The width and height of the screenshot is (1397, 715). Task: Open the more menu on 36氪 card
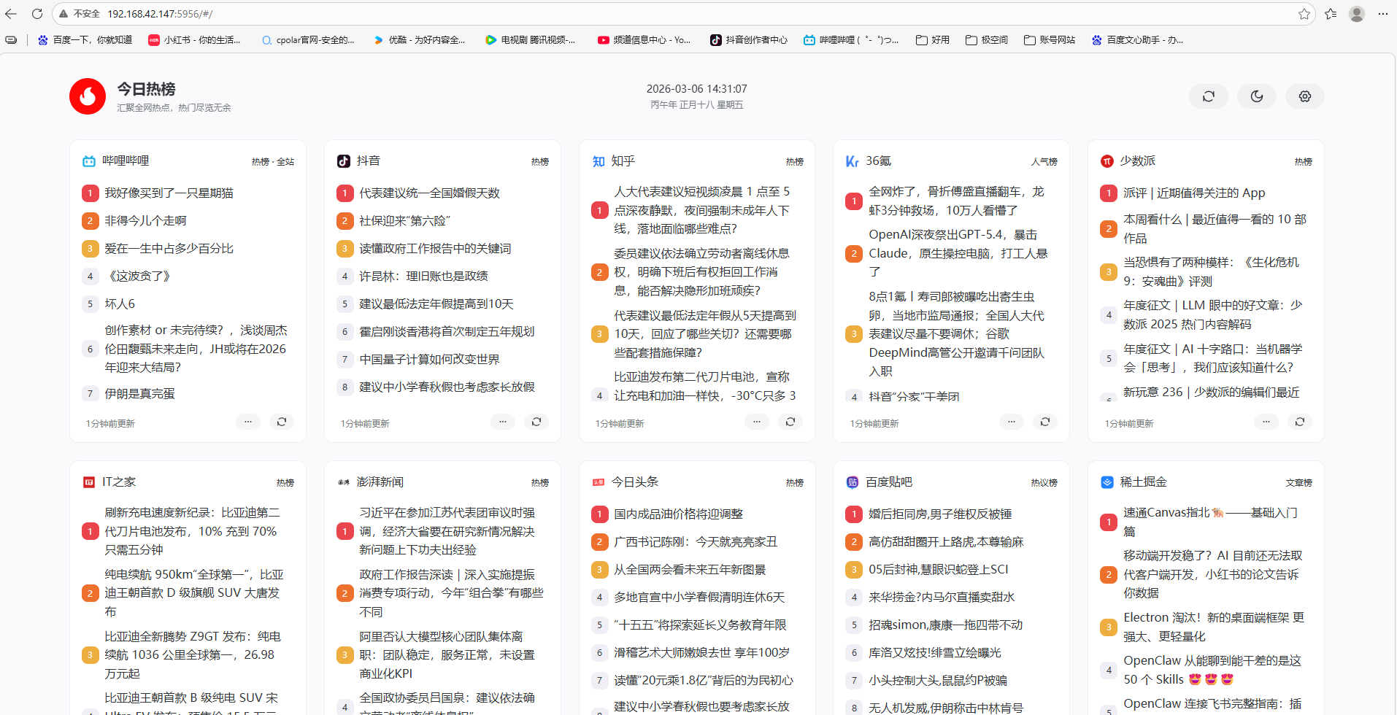[1012, 422]
